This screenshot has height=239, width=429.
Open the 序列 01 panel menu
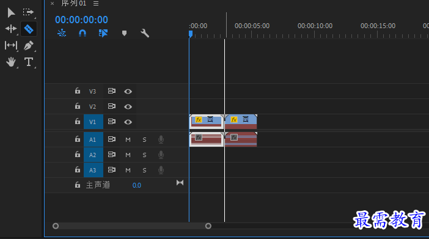click(x=96, y=4)
